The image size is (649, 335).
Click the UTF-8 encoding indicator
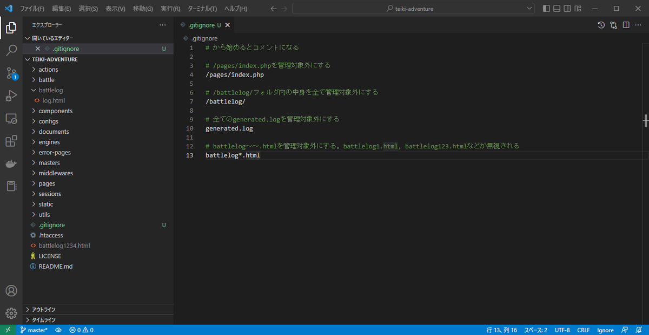562,330
